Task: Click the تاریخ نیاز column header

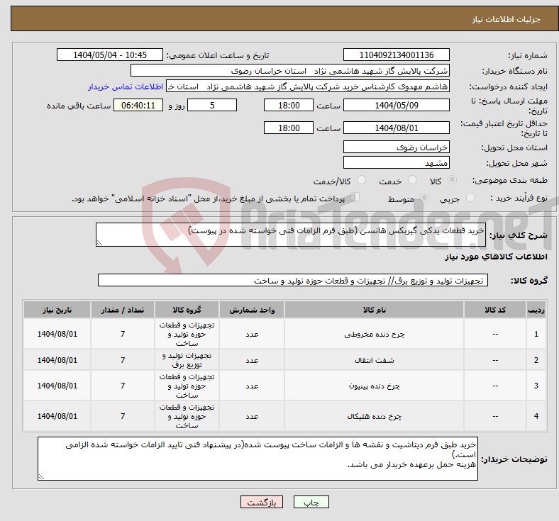Action: [x=57, y=310]
